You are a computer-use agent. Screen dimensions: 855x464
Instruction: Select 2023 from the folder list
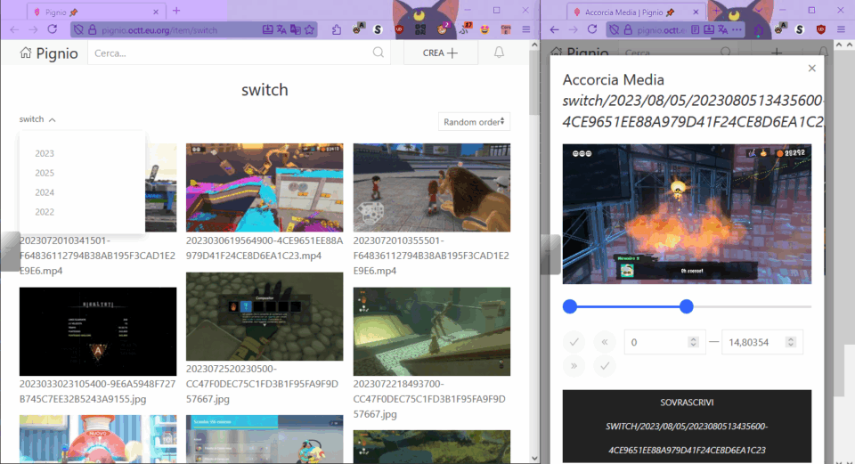45,153
